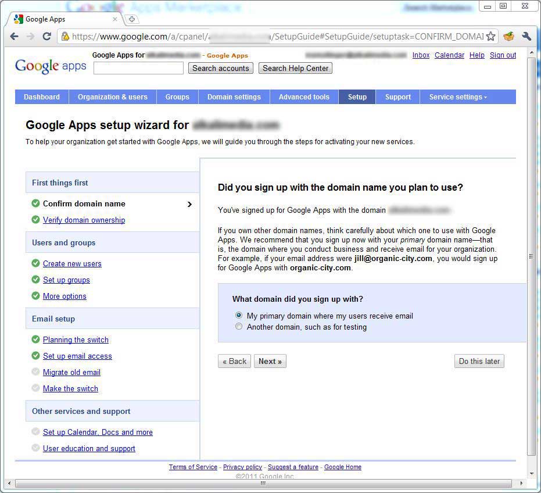This screenshot has height=493, width=541.
Task: Open More options link
Action: pyautogui.click(x=65, y=296)
